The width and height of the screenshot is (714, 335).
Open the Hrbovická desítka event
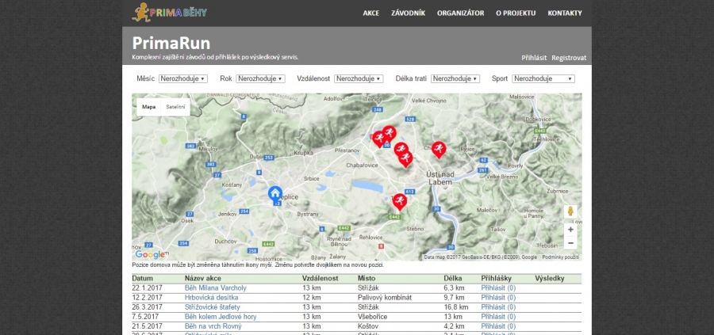[211, 297]
